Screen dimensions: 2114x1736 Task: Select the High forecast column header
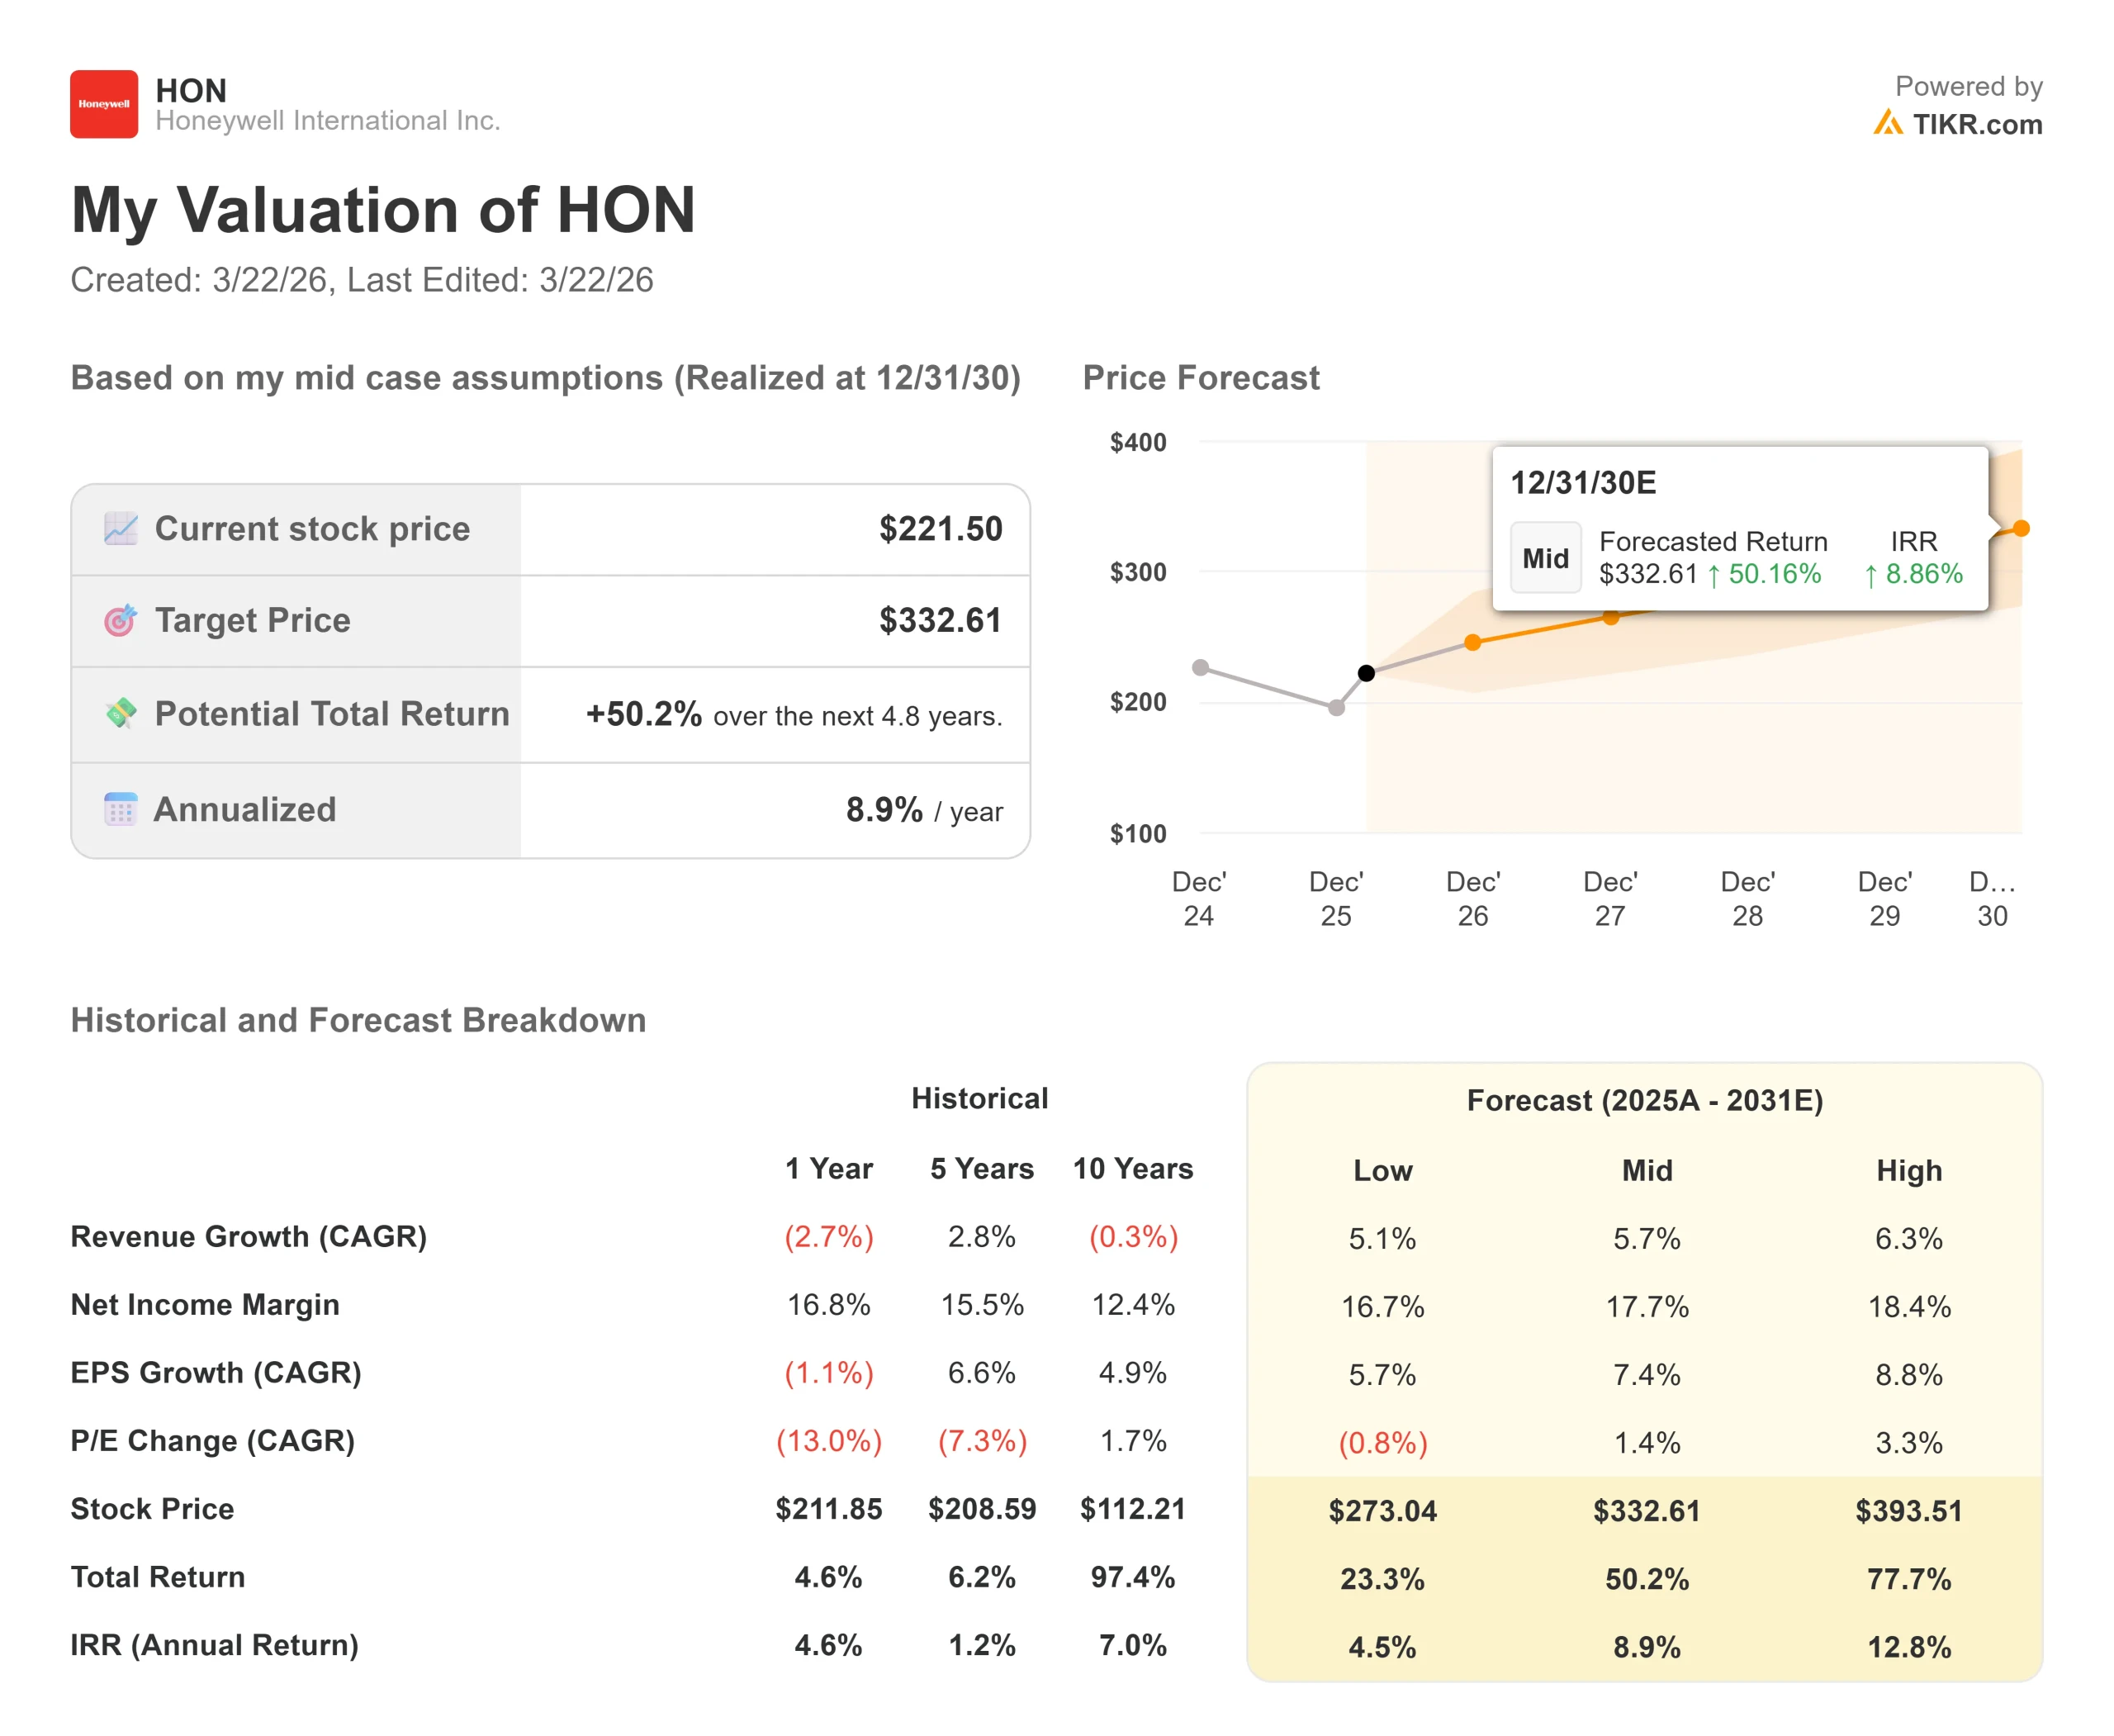click(1908, 1170)
